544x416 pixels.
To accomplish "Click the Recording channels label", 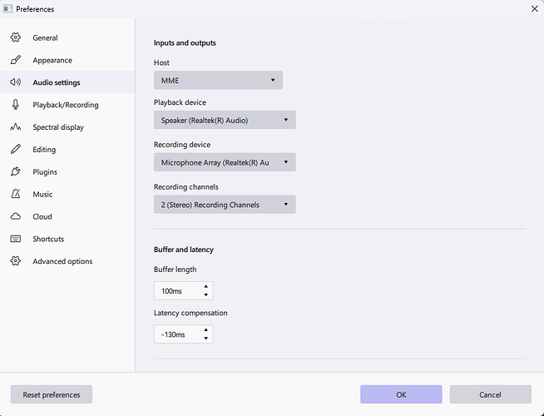I will 186,187.
